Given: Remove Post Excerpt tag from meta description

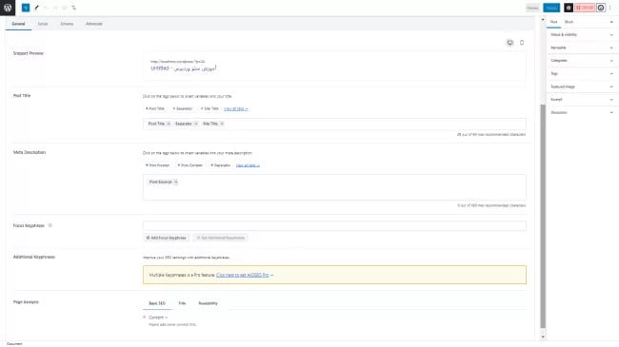Looking at the screenshot, I should pyautogui.click(x=175, y=183).
